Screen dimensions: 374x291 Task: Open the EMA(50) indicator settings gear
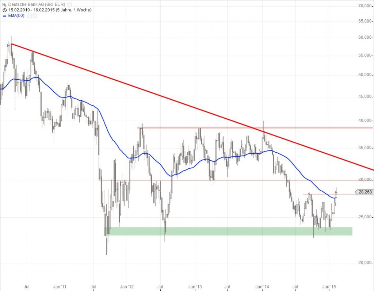coord(29,16)
